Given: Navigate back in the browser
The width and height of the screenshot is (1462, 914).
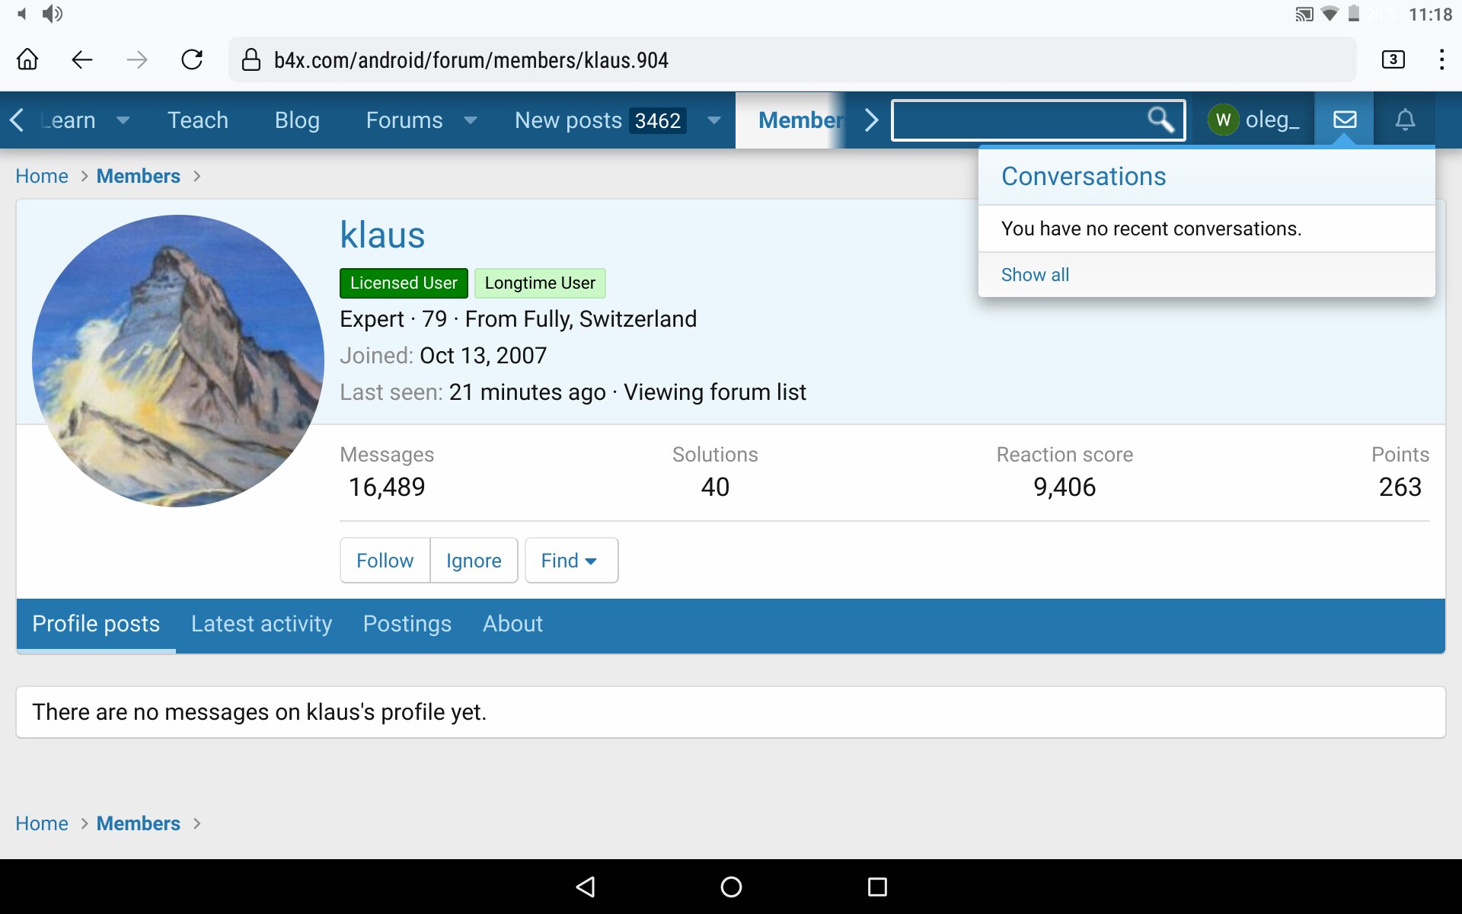Looking at the screenshot, I should coord(81,60).
